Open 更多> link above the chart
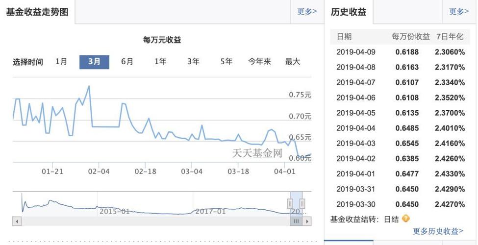The height and width of the screenshot is (245, 478). point(307,11)
